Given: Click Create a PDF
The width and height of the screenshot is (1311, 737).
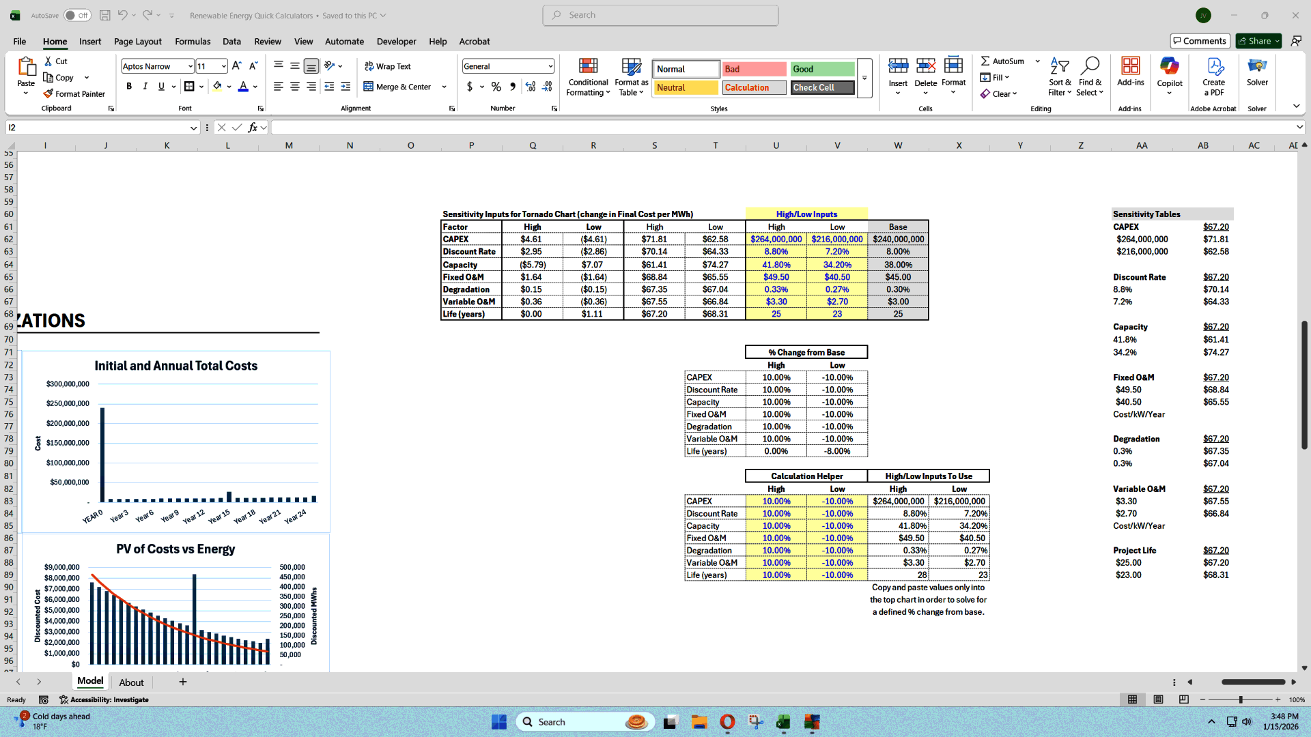Looking at the screenshot, I should [x=1213, y=76].
